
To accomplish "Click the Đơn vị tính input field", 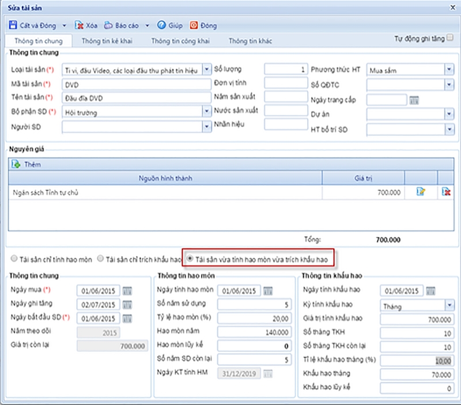I will (286, 83).
